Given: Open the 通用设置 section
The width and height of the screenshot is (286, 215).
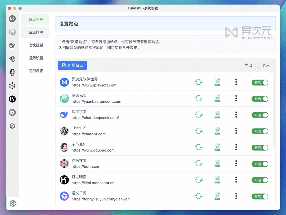Looking at the screenshot, I should 35,58.
